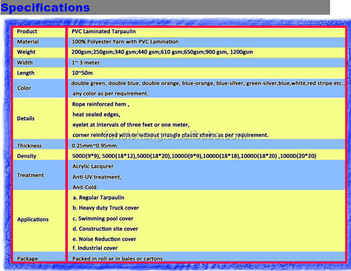Click 'f. Industrial cover'
Screen dimensions: 351x271
coord(95,248)
